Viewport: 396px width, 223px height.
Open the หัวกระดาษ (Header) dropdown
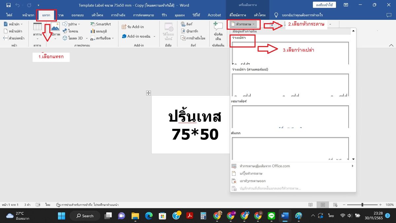(x=244, y=24)
